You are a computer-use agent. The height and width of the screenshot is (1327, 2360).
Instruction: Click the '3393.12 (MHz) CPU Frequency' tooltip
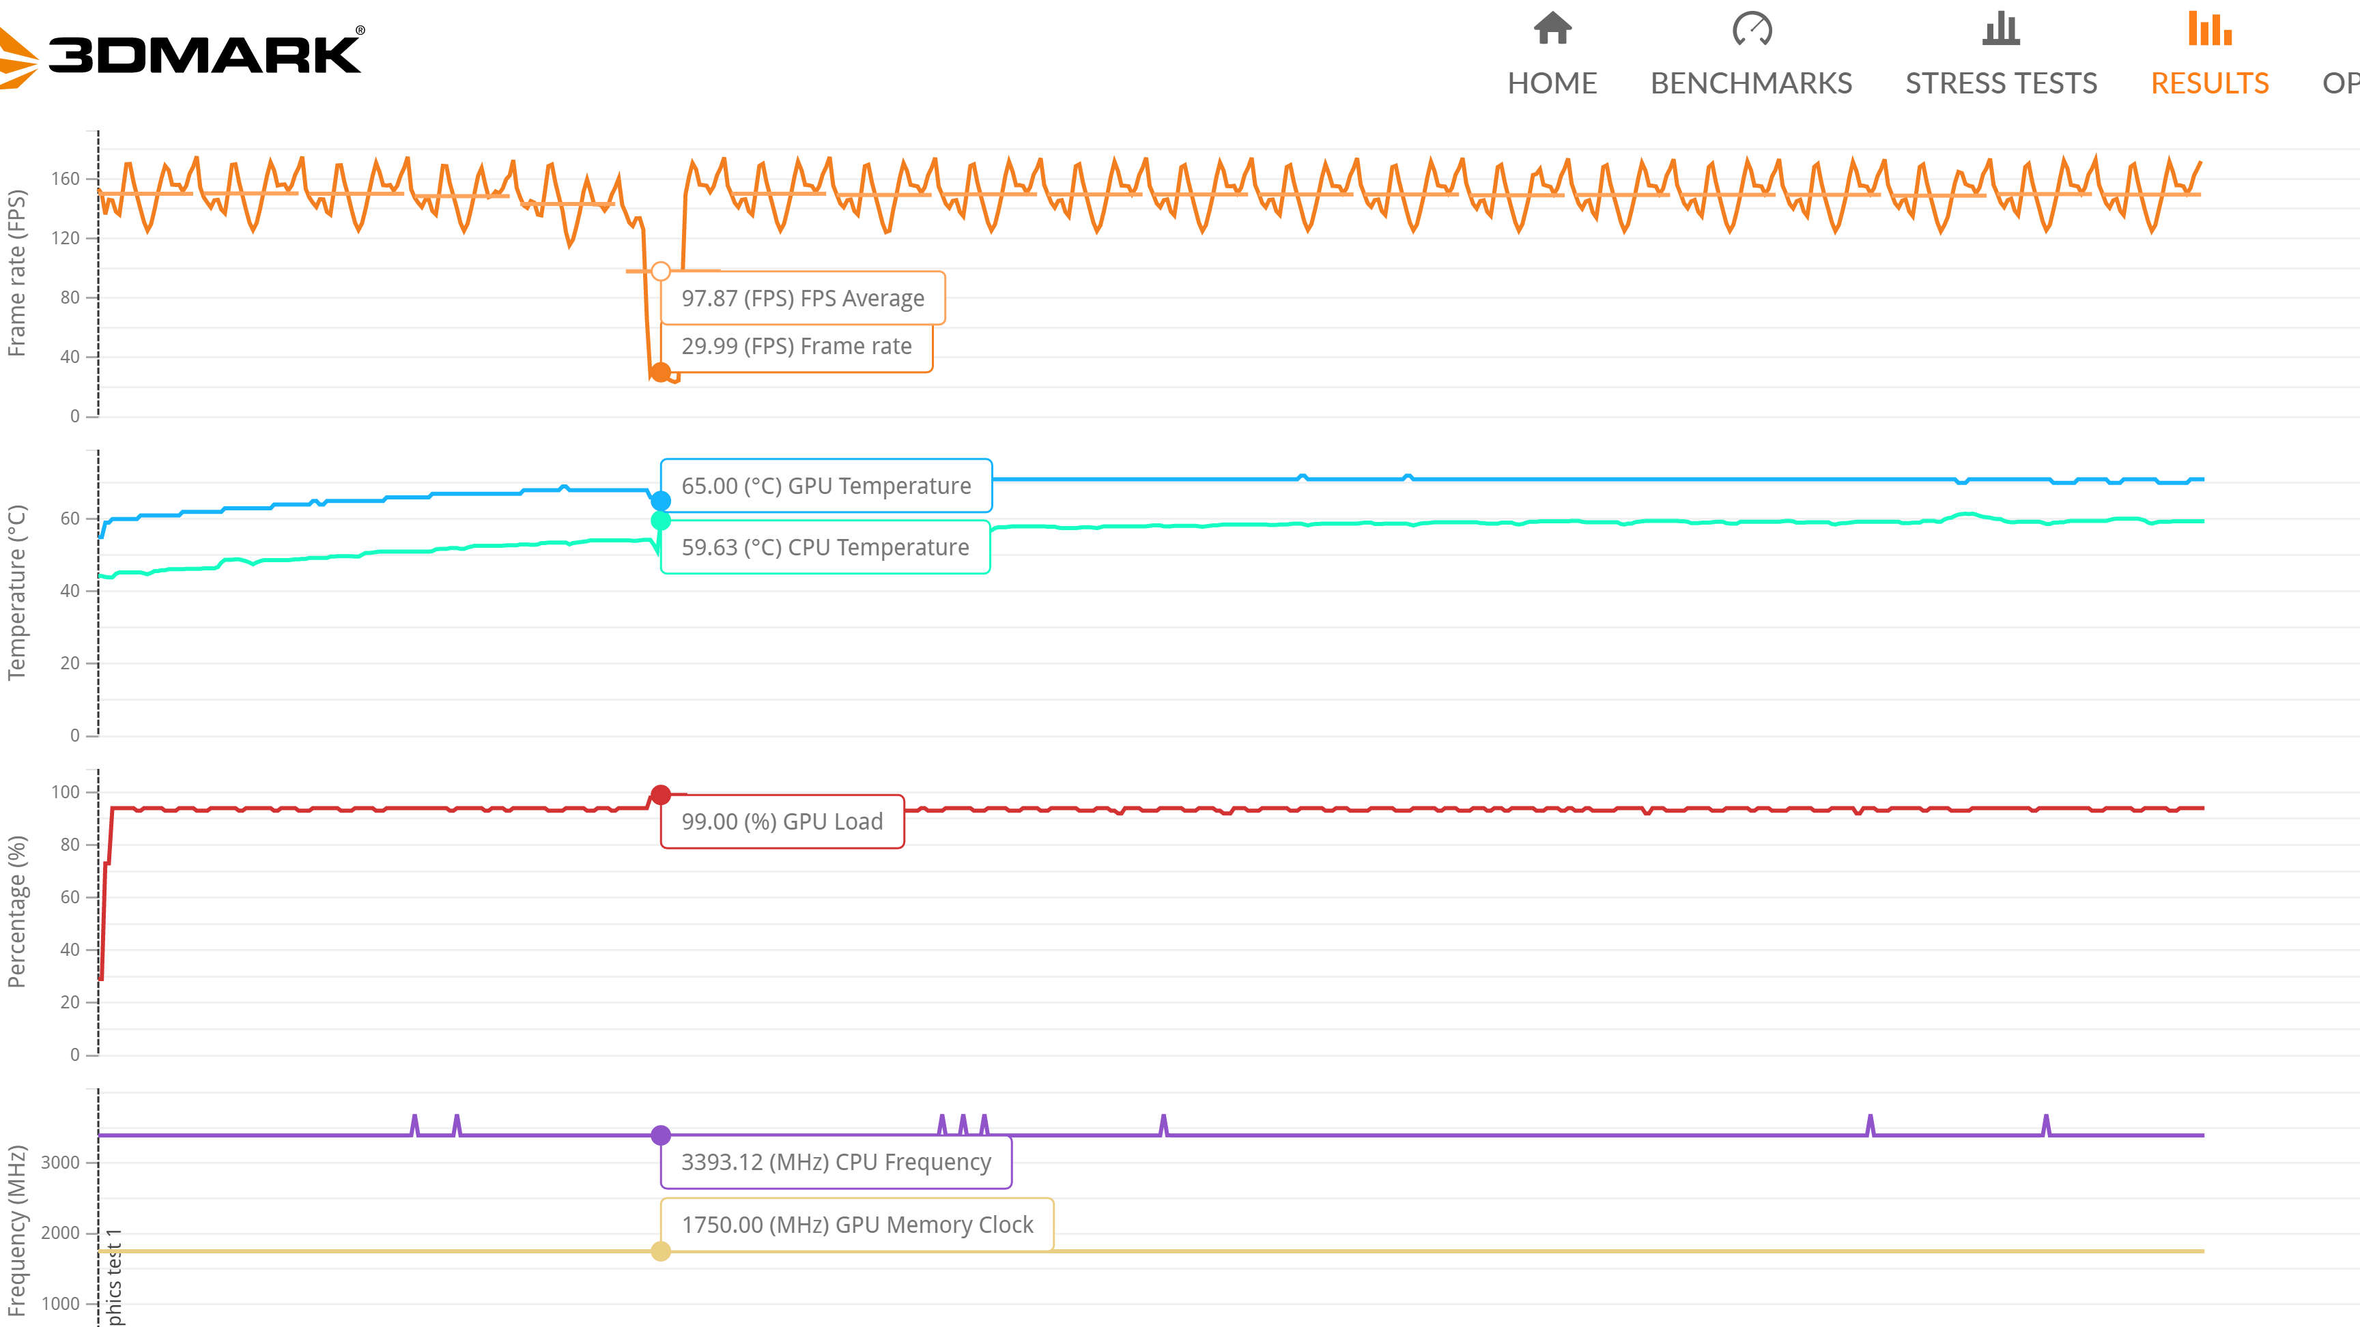(x=836, y=1162)
